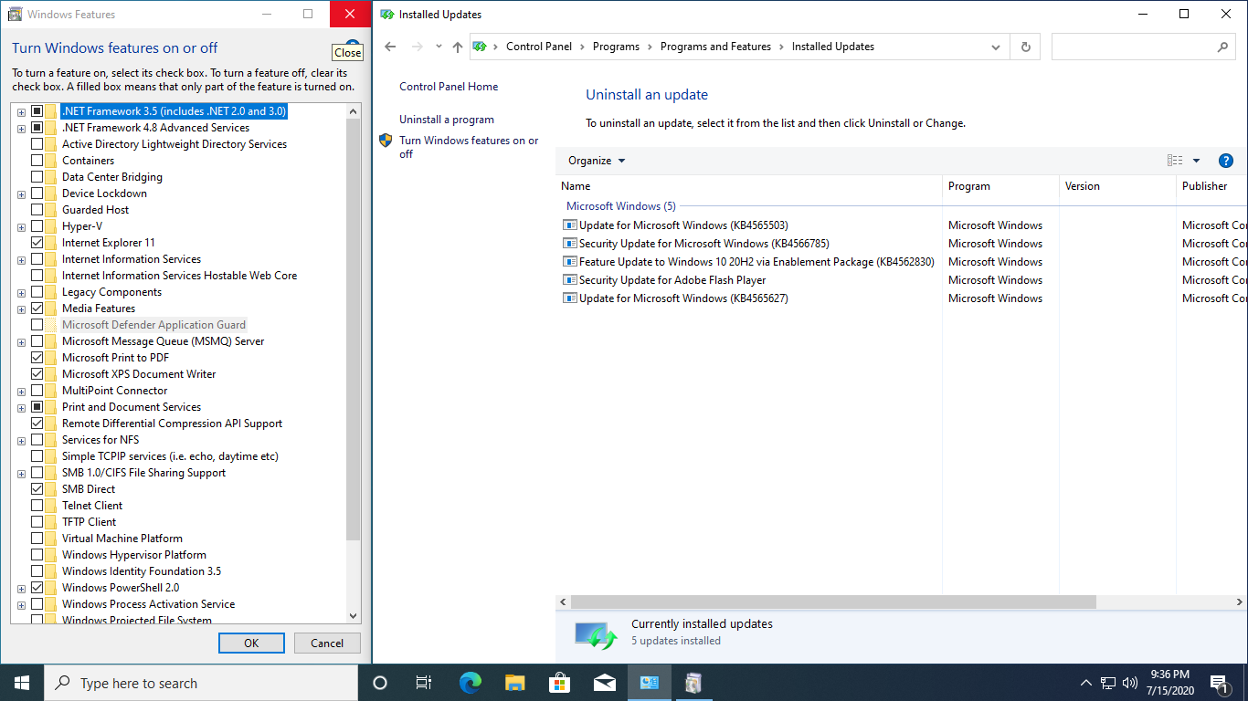Sort by the Program column header
Viewport: 1248px width, 701px height.
[1000, 186]
